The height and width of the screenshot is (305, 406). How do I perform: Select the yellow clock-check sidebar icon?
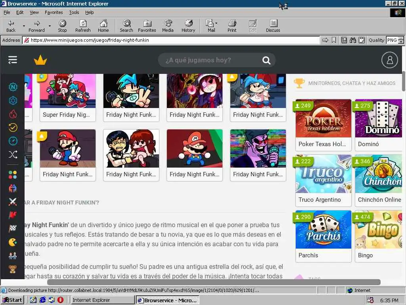(13, 127)
